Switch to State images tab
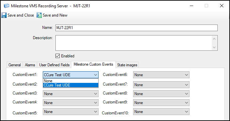230x121 pixels. coord(127,65)
